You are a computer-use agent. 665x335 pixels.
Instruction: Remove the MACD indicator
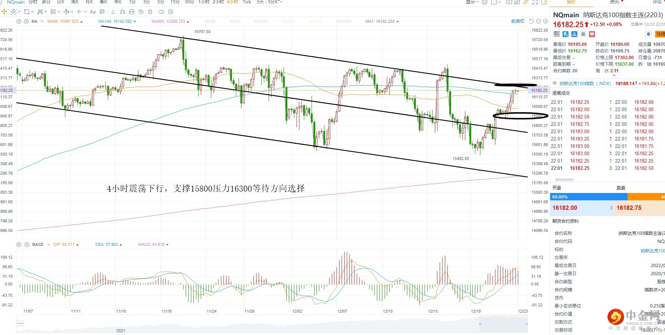(x=27, y=244)
